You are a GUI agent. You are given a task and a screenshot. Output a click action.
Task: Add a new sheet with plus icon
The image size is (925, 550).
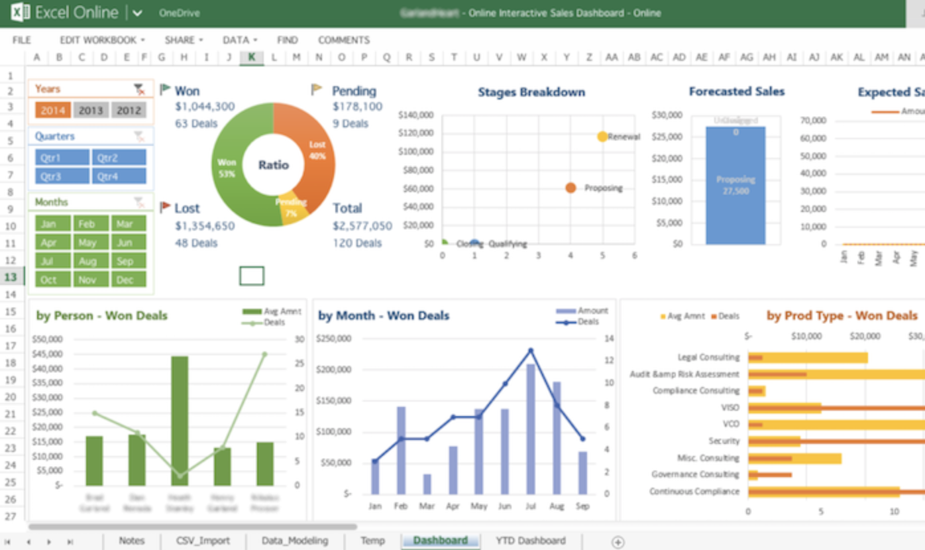(618, 542)
